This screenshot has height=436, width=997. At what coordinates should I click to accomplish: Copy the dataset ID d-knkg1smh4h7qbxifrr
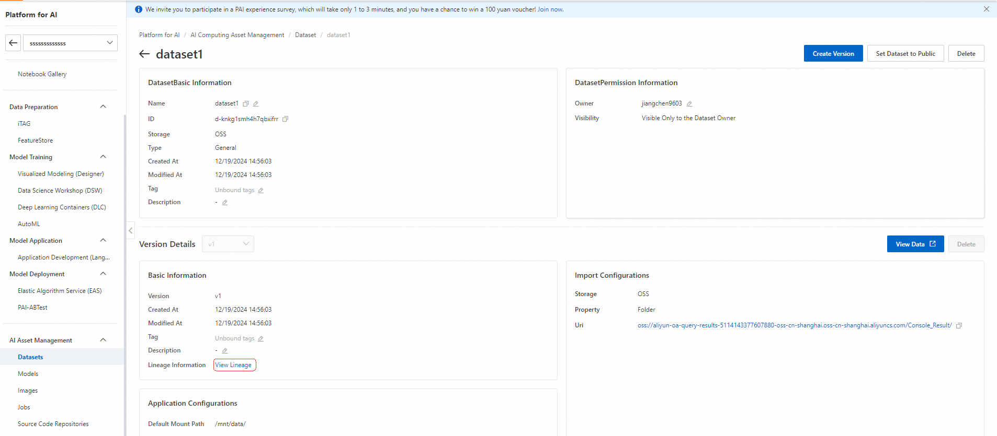click(286, 119)
